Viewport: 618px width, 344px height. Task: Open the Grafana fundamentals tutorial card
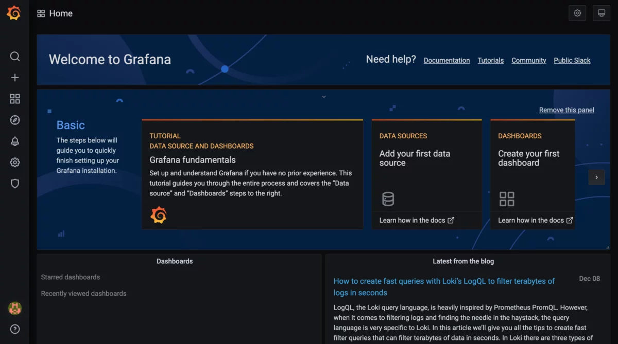(252, 174)
